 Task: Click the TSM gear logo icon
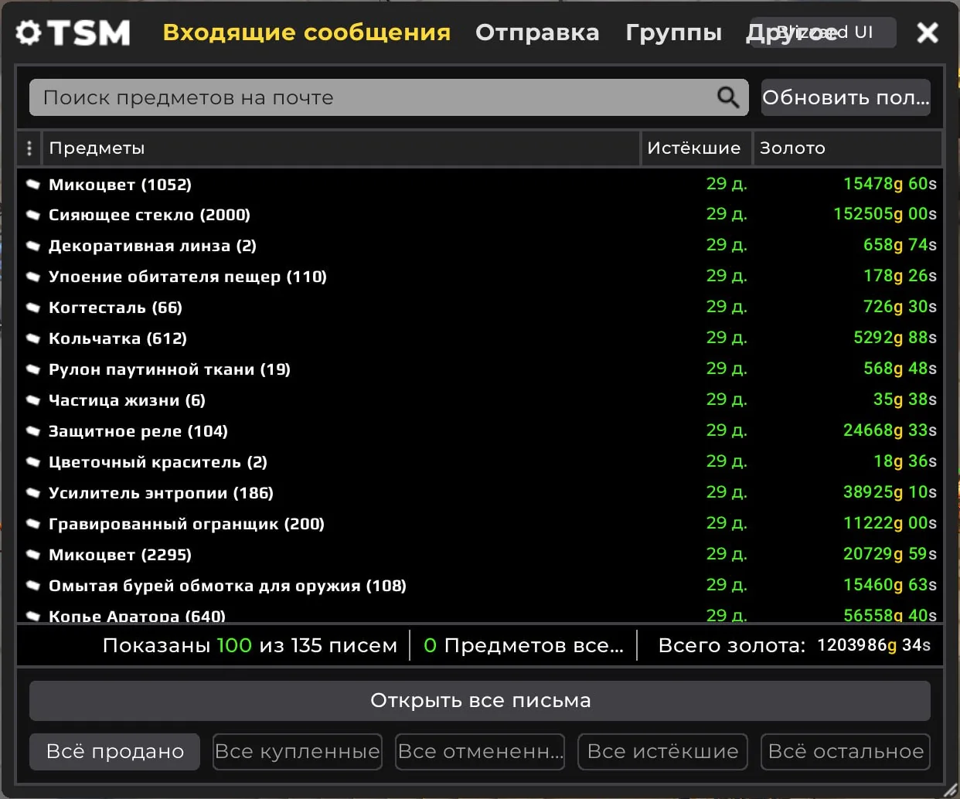(29, 32)
